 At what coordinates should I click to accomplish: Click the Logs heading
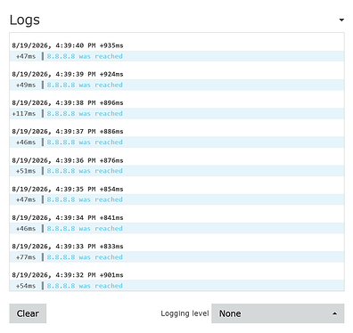point(25,20)
